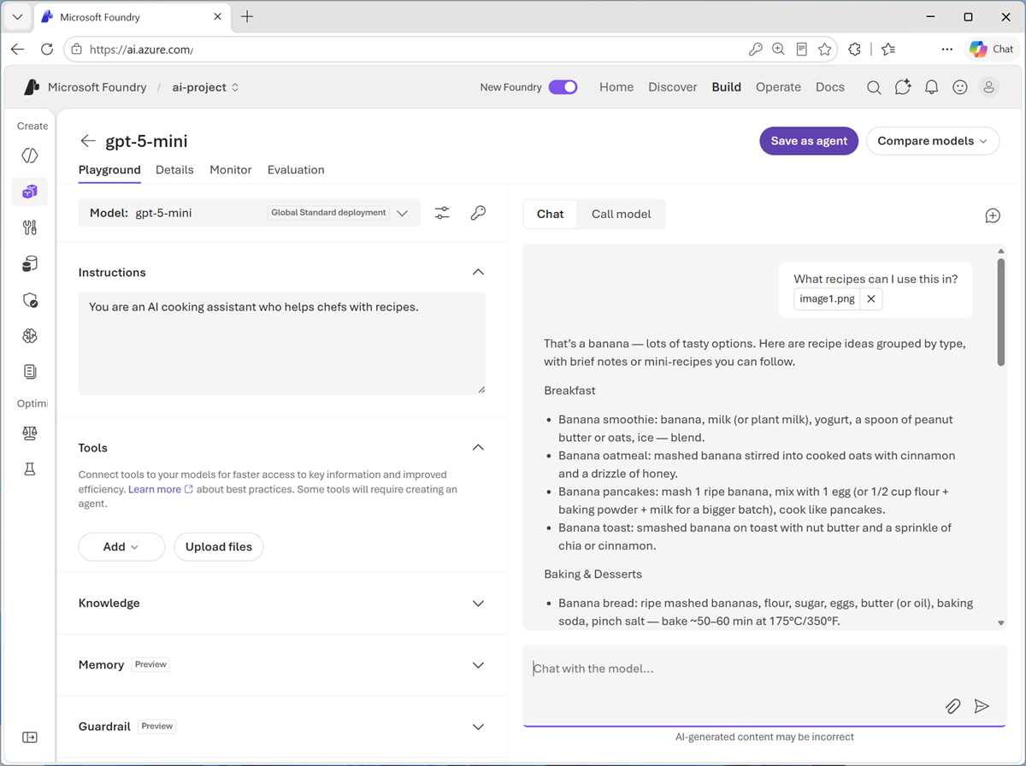Click the Microsoft Foundry logo
This screenshot has width=1026, height=766.
32,87
